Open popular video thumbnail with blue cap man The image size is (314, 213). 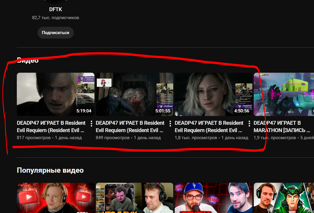213,198
